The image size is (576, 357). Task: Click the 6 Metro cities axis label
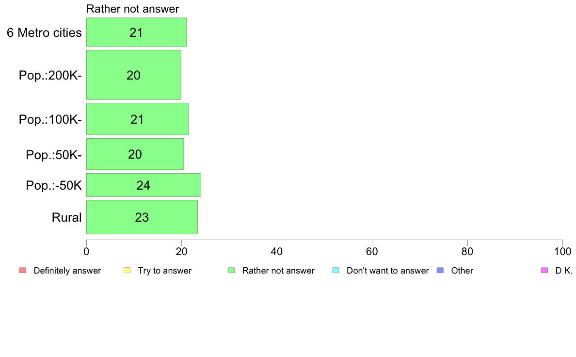pos(44,32)
